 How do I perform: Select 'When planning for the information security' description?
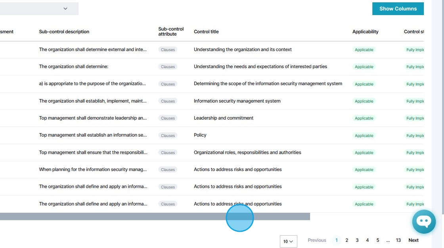click(93, 169)
